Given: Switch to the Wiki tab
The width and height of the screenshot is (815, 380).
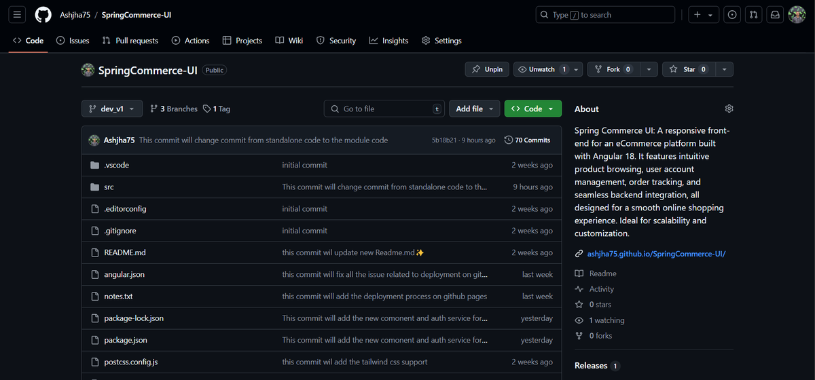Looking at the screenshot, I should [289, 41].
